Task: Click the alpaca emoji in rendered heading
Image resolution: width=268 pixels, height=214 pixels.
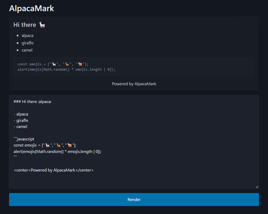Action: click(42, 25)
